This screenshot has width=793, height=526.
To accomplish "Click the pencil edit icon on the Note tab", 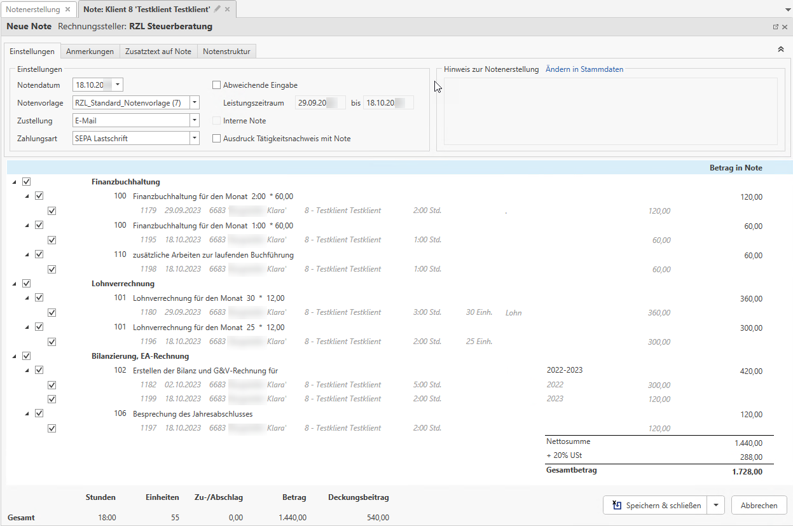I will coord(217,9).
